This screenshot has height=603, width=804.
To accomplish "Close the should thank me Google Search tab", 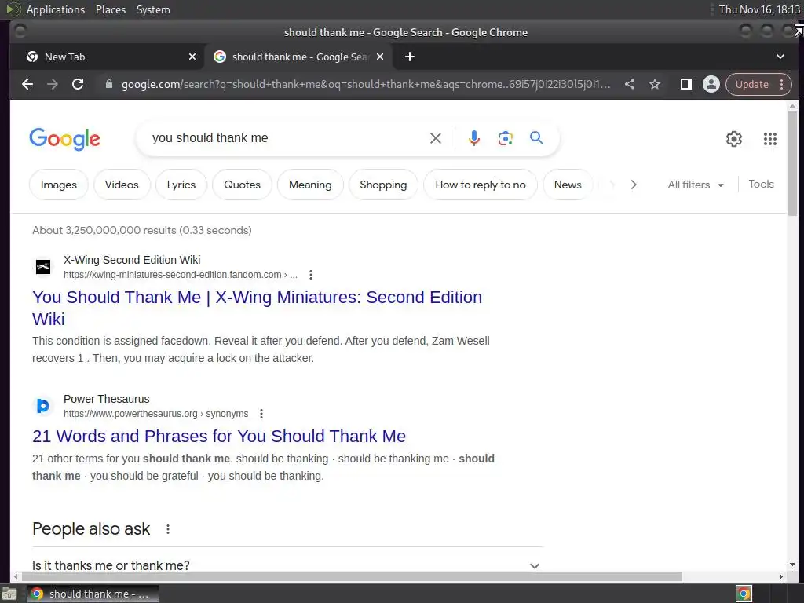I will click(x=380, y=57).
